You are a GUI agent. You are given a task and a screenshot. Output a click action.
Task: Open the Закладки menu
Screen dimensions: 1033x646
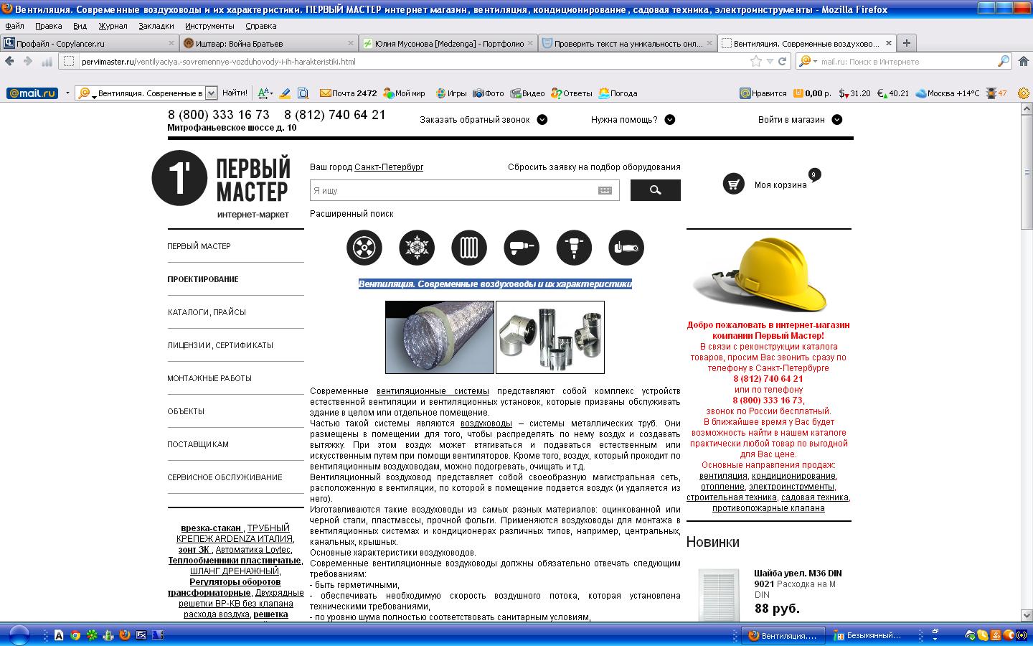[x=156, y=26]
